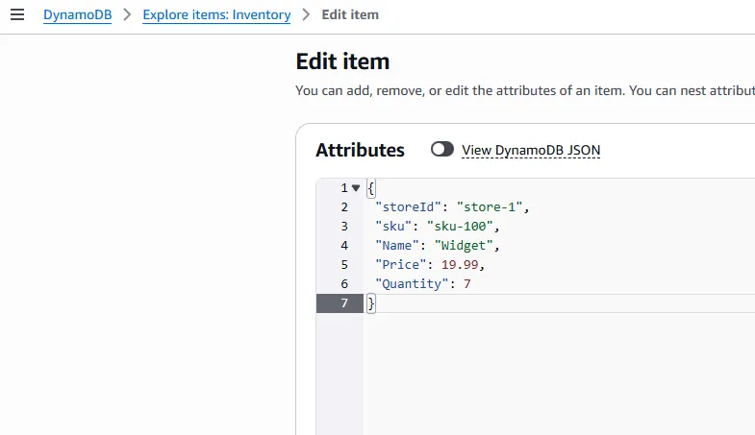Place cursor in "store-1" value
The width and height of the screenshot is (755, 435).
coord(492,207)
